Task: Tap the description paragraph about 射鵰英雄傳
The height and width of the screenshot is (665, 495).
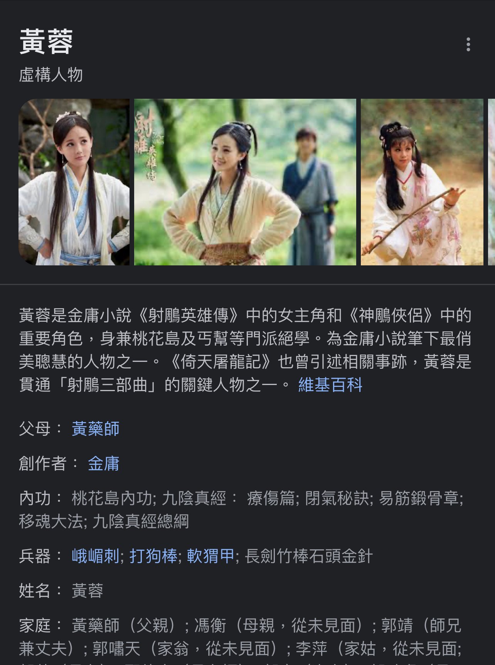Action: [x=245, y=350]
